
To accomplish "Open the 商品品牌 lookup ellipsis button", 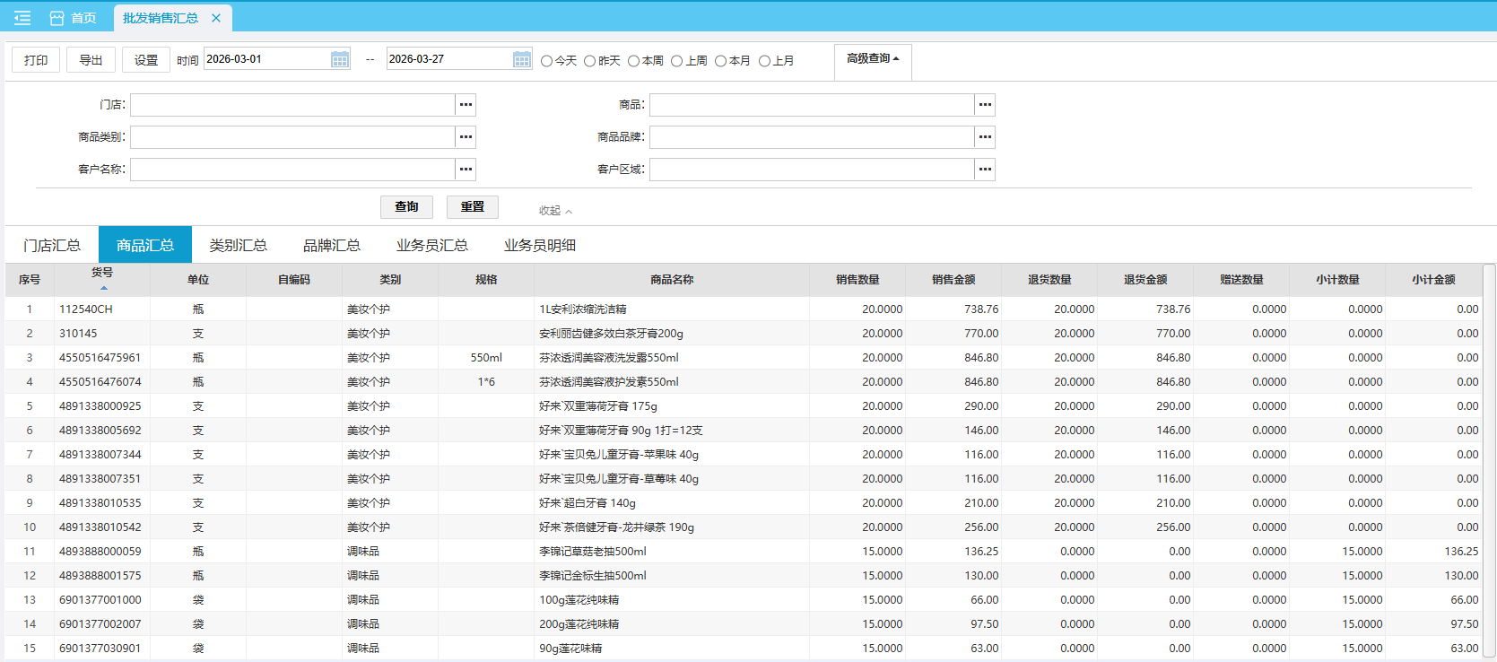I will click(x=985, y=137).
